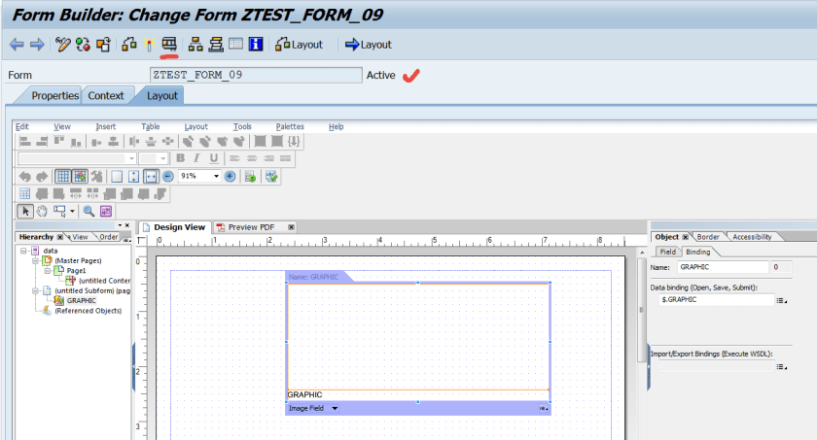Select (Referenced Objects) in Hierarchy

click(x=89, y=311)
